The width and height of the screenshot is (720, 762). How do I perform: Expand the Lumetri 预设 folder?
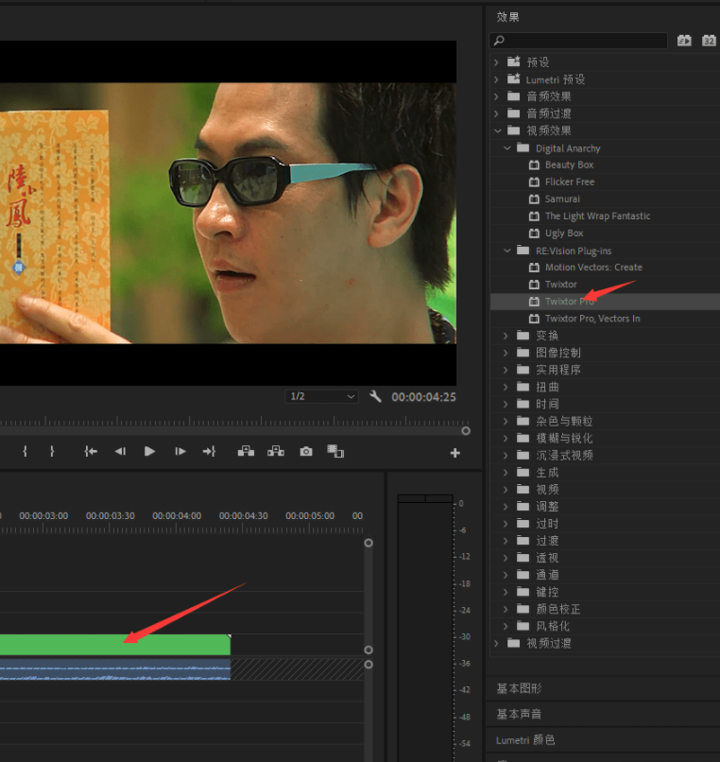coord(496,79)
